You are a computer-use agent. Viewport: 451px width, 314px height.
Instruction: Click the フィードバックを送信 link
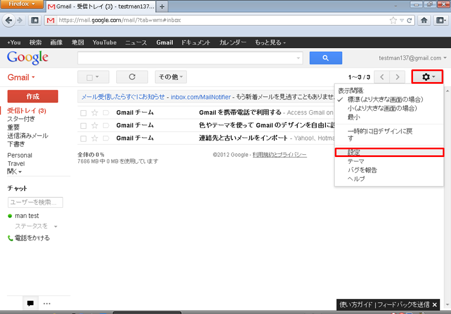click(x=404, y=305)
